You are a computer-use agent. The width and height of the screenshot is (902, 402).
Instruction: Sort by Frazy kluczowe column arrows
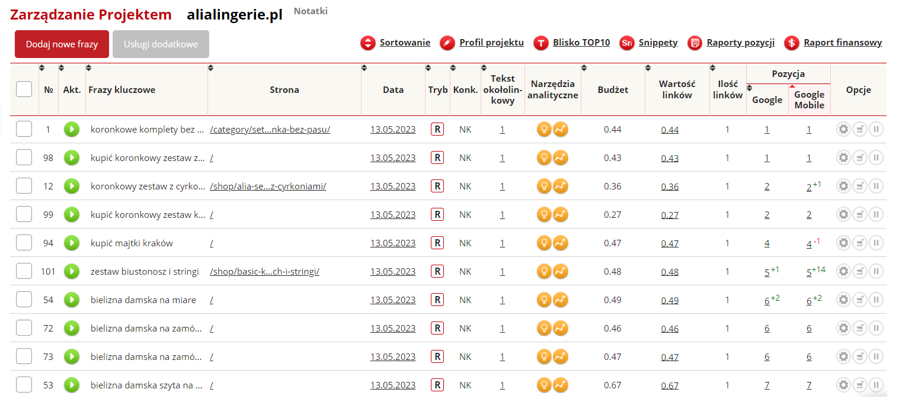(x=88, y=67)
